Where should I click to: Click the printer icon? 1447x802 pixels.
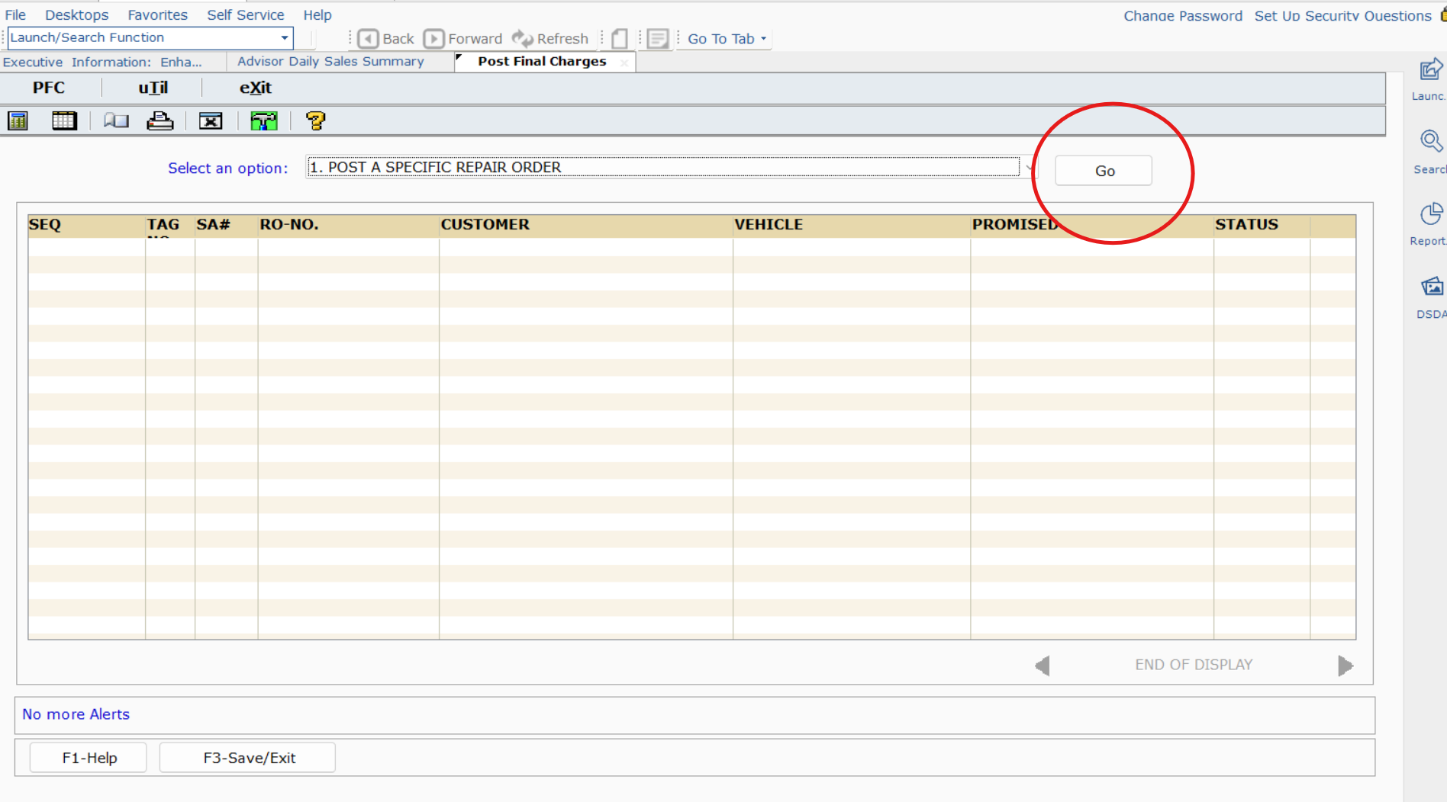[160, 120]
